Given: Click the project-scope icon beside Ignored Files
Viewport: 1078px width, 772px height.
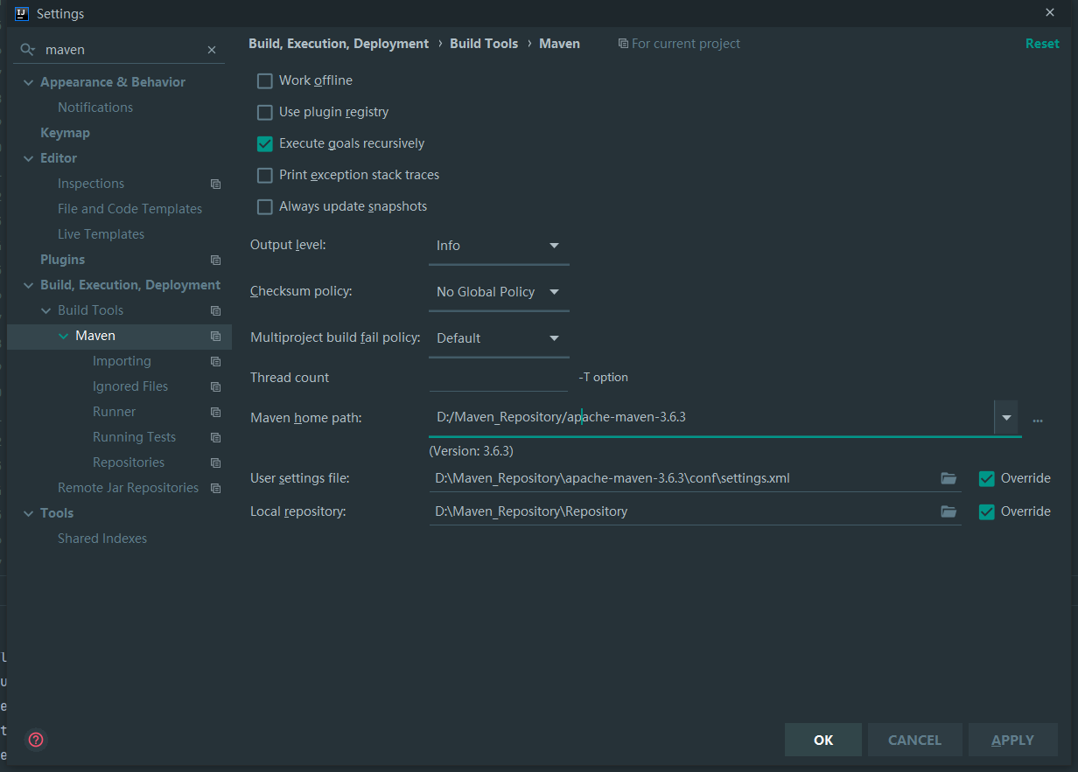Looking at the screenshot, I should pyautogui.click(x=215, y=386).
